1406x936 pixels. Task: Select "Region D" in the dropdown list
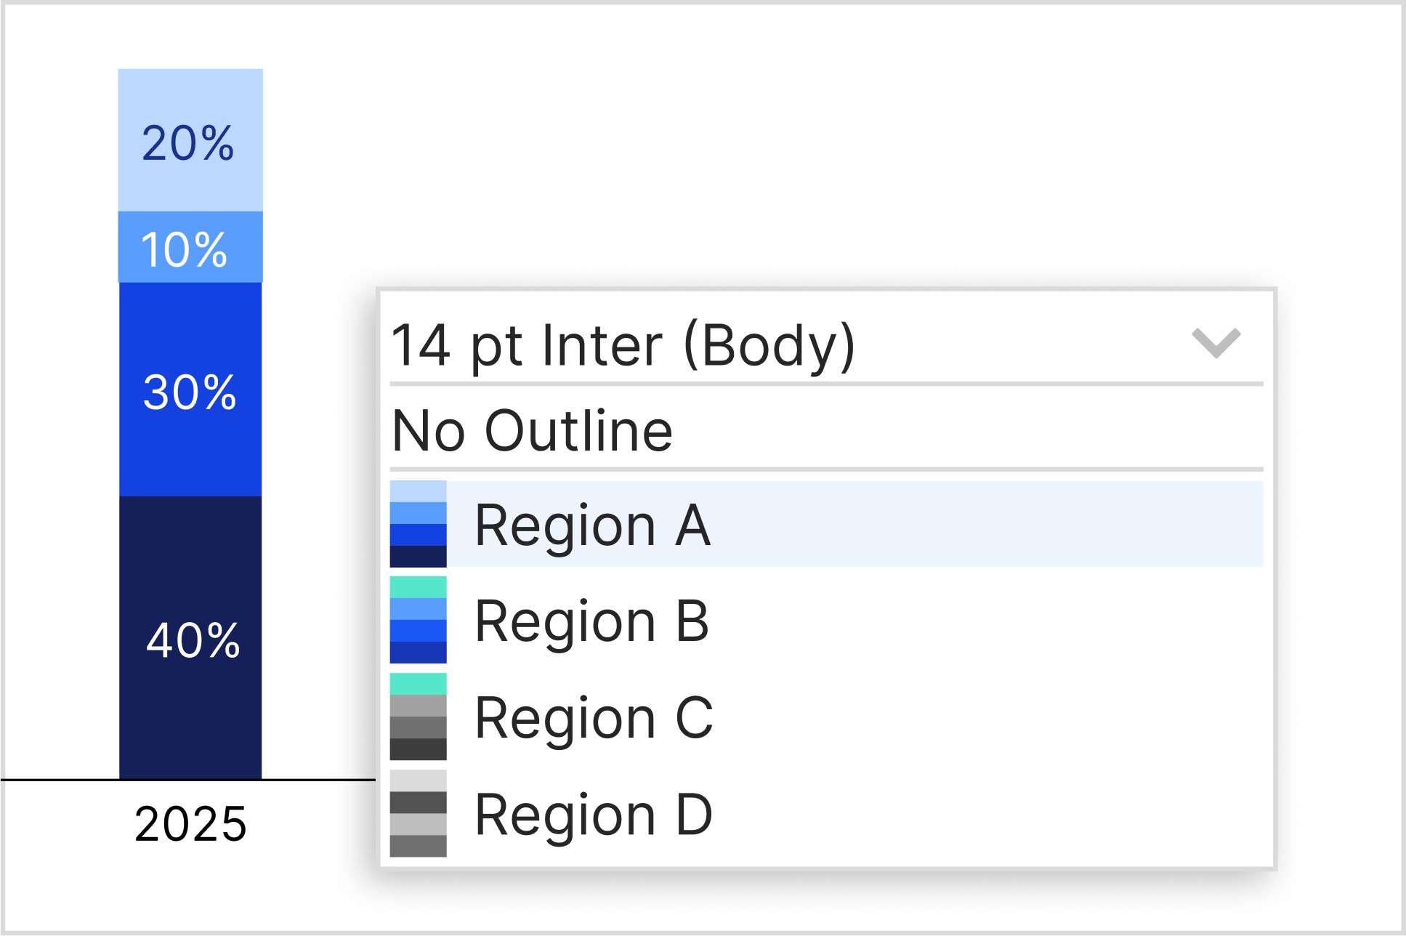click(594, 814)
